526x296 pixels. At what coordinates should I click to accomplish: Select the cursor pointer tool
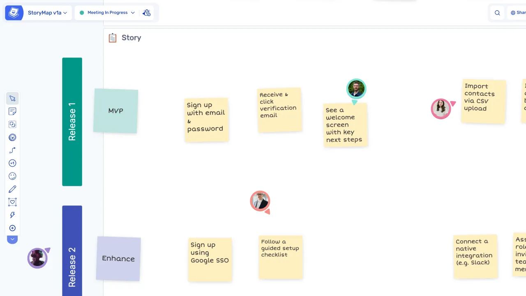point(12,99)
